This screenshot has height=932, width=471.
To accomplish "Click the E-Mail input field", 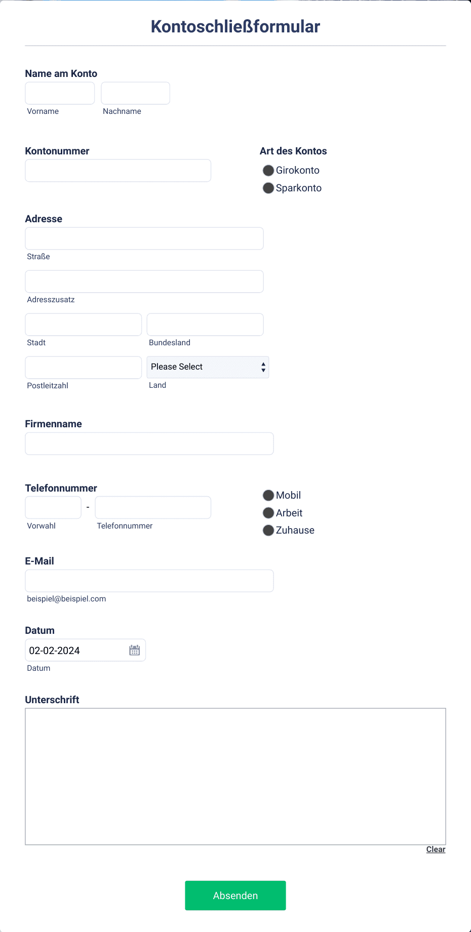I will (149, 581).
